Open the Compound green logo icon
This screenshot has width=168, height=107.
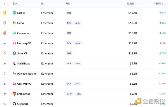pyautogui.click(x=14, y=33)
